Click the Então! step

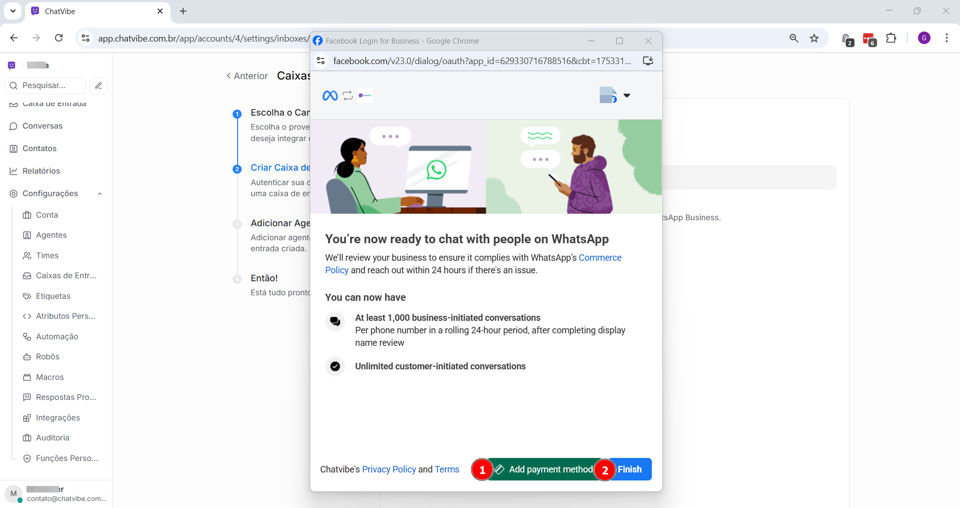coord(264,278)
